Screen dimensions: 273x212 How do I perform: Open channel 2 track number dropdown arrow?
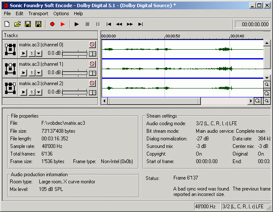click(38, 92)
